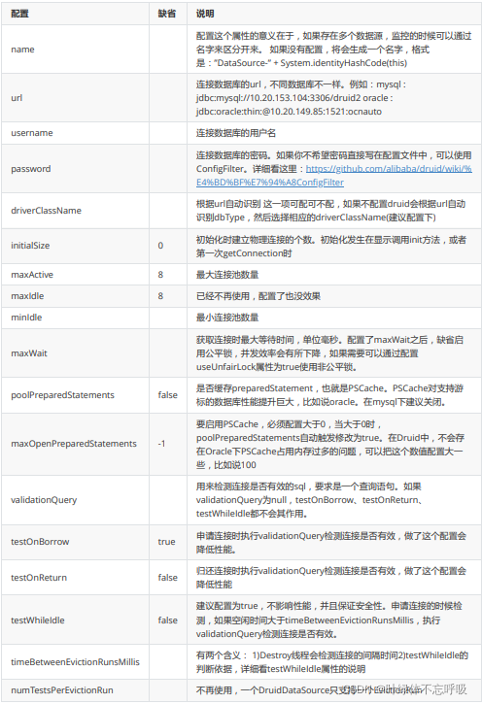Click default value 8 for maxIdle
The width and height of the screenshot is (482, 704).
(x=160, y=296)
